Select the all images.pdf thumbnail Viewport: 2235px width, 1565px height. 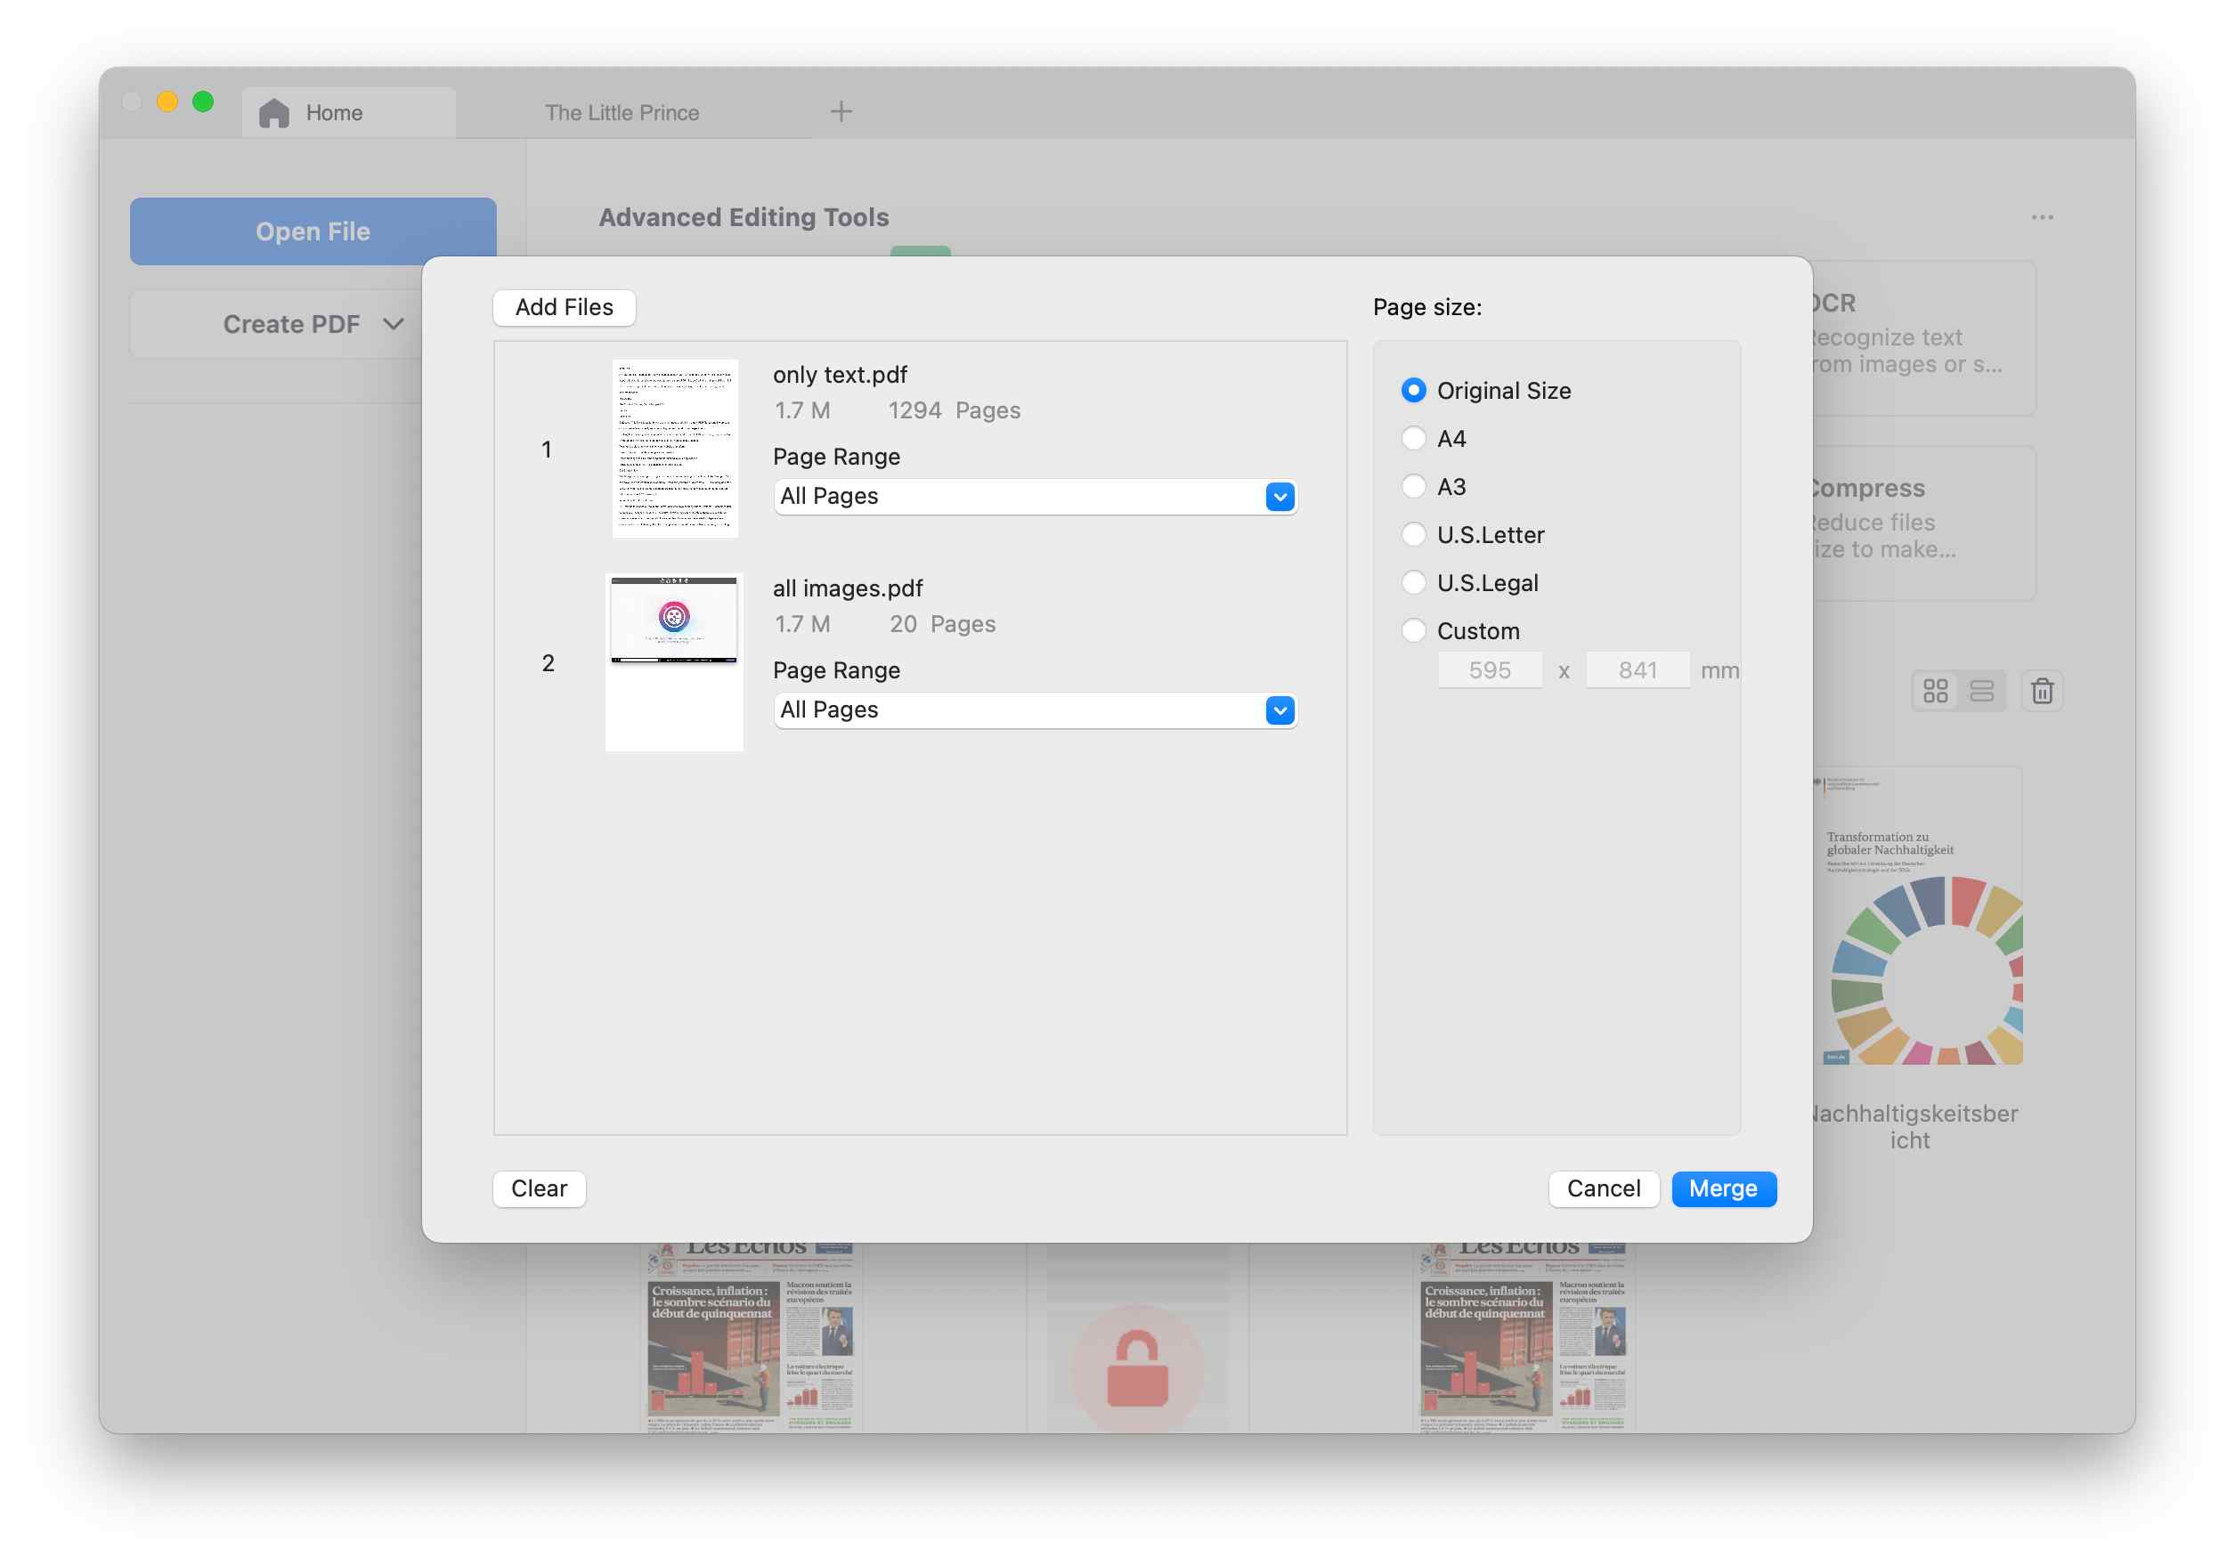[673, 661]
